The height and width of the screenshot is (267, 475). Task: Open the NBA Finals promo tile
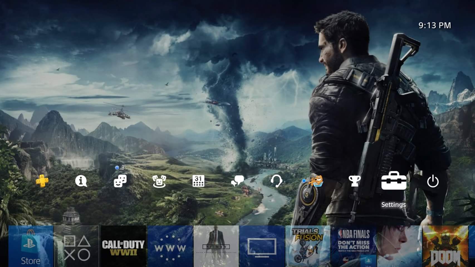(354, 246)
